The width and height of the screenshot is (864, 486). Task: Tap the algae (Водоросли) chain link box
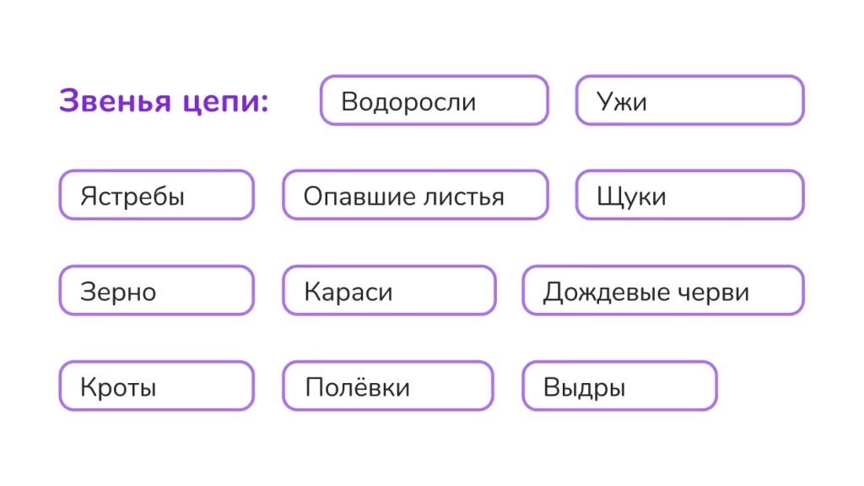click(x=434, y=101)
